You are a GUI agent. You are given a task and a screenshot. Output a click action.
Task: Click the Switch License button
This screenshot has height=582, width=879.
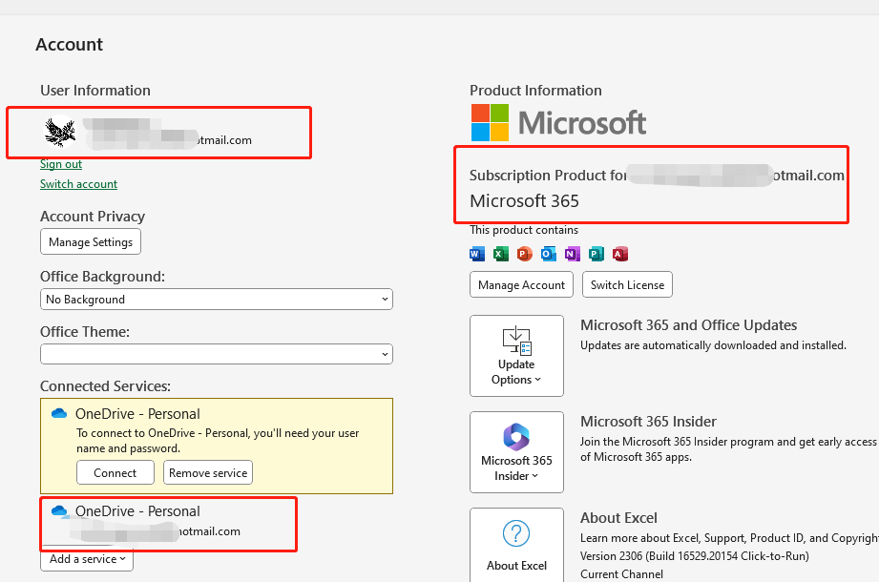point(627,284)
